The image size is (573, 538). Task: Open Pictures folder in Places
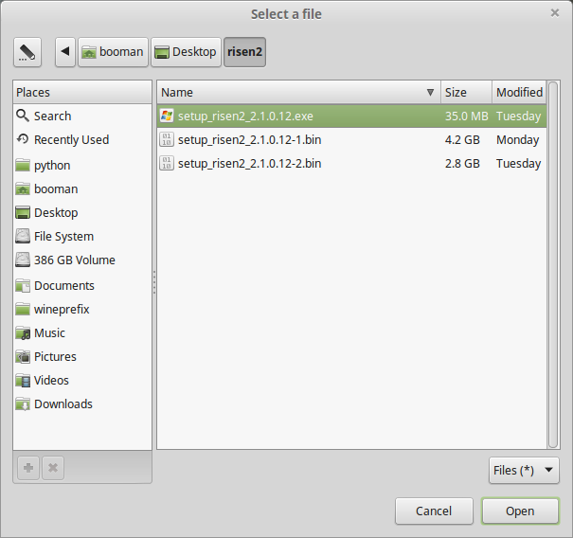point(82,357)
